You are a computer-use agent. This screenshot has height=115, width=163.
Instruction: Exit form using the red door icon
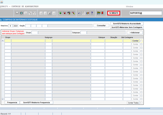tap(103, 13)
